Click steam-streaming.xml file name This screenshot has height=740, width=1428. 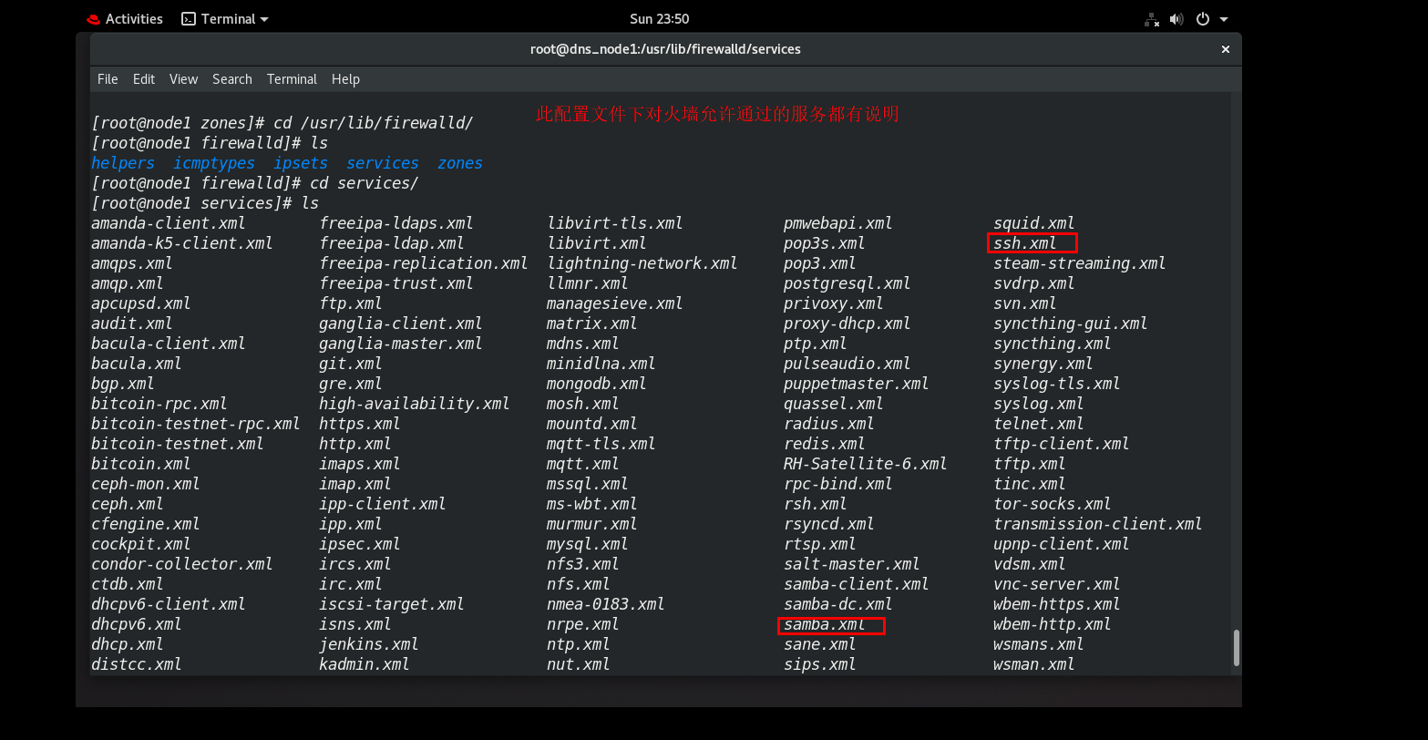point(1080,263)
